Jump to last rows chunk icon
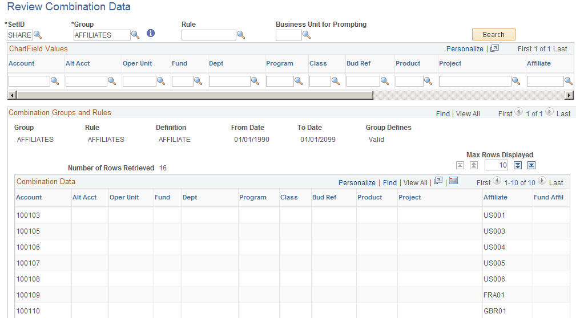Viewport: 576px width, 318px height. point(531,165)
